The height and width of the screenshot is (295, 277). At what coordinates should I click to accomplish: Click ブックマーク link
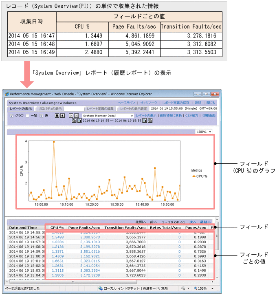(149, 103)
